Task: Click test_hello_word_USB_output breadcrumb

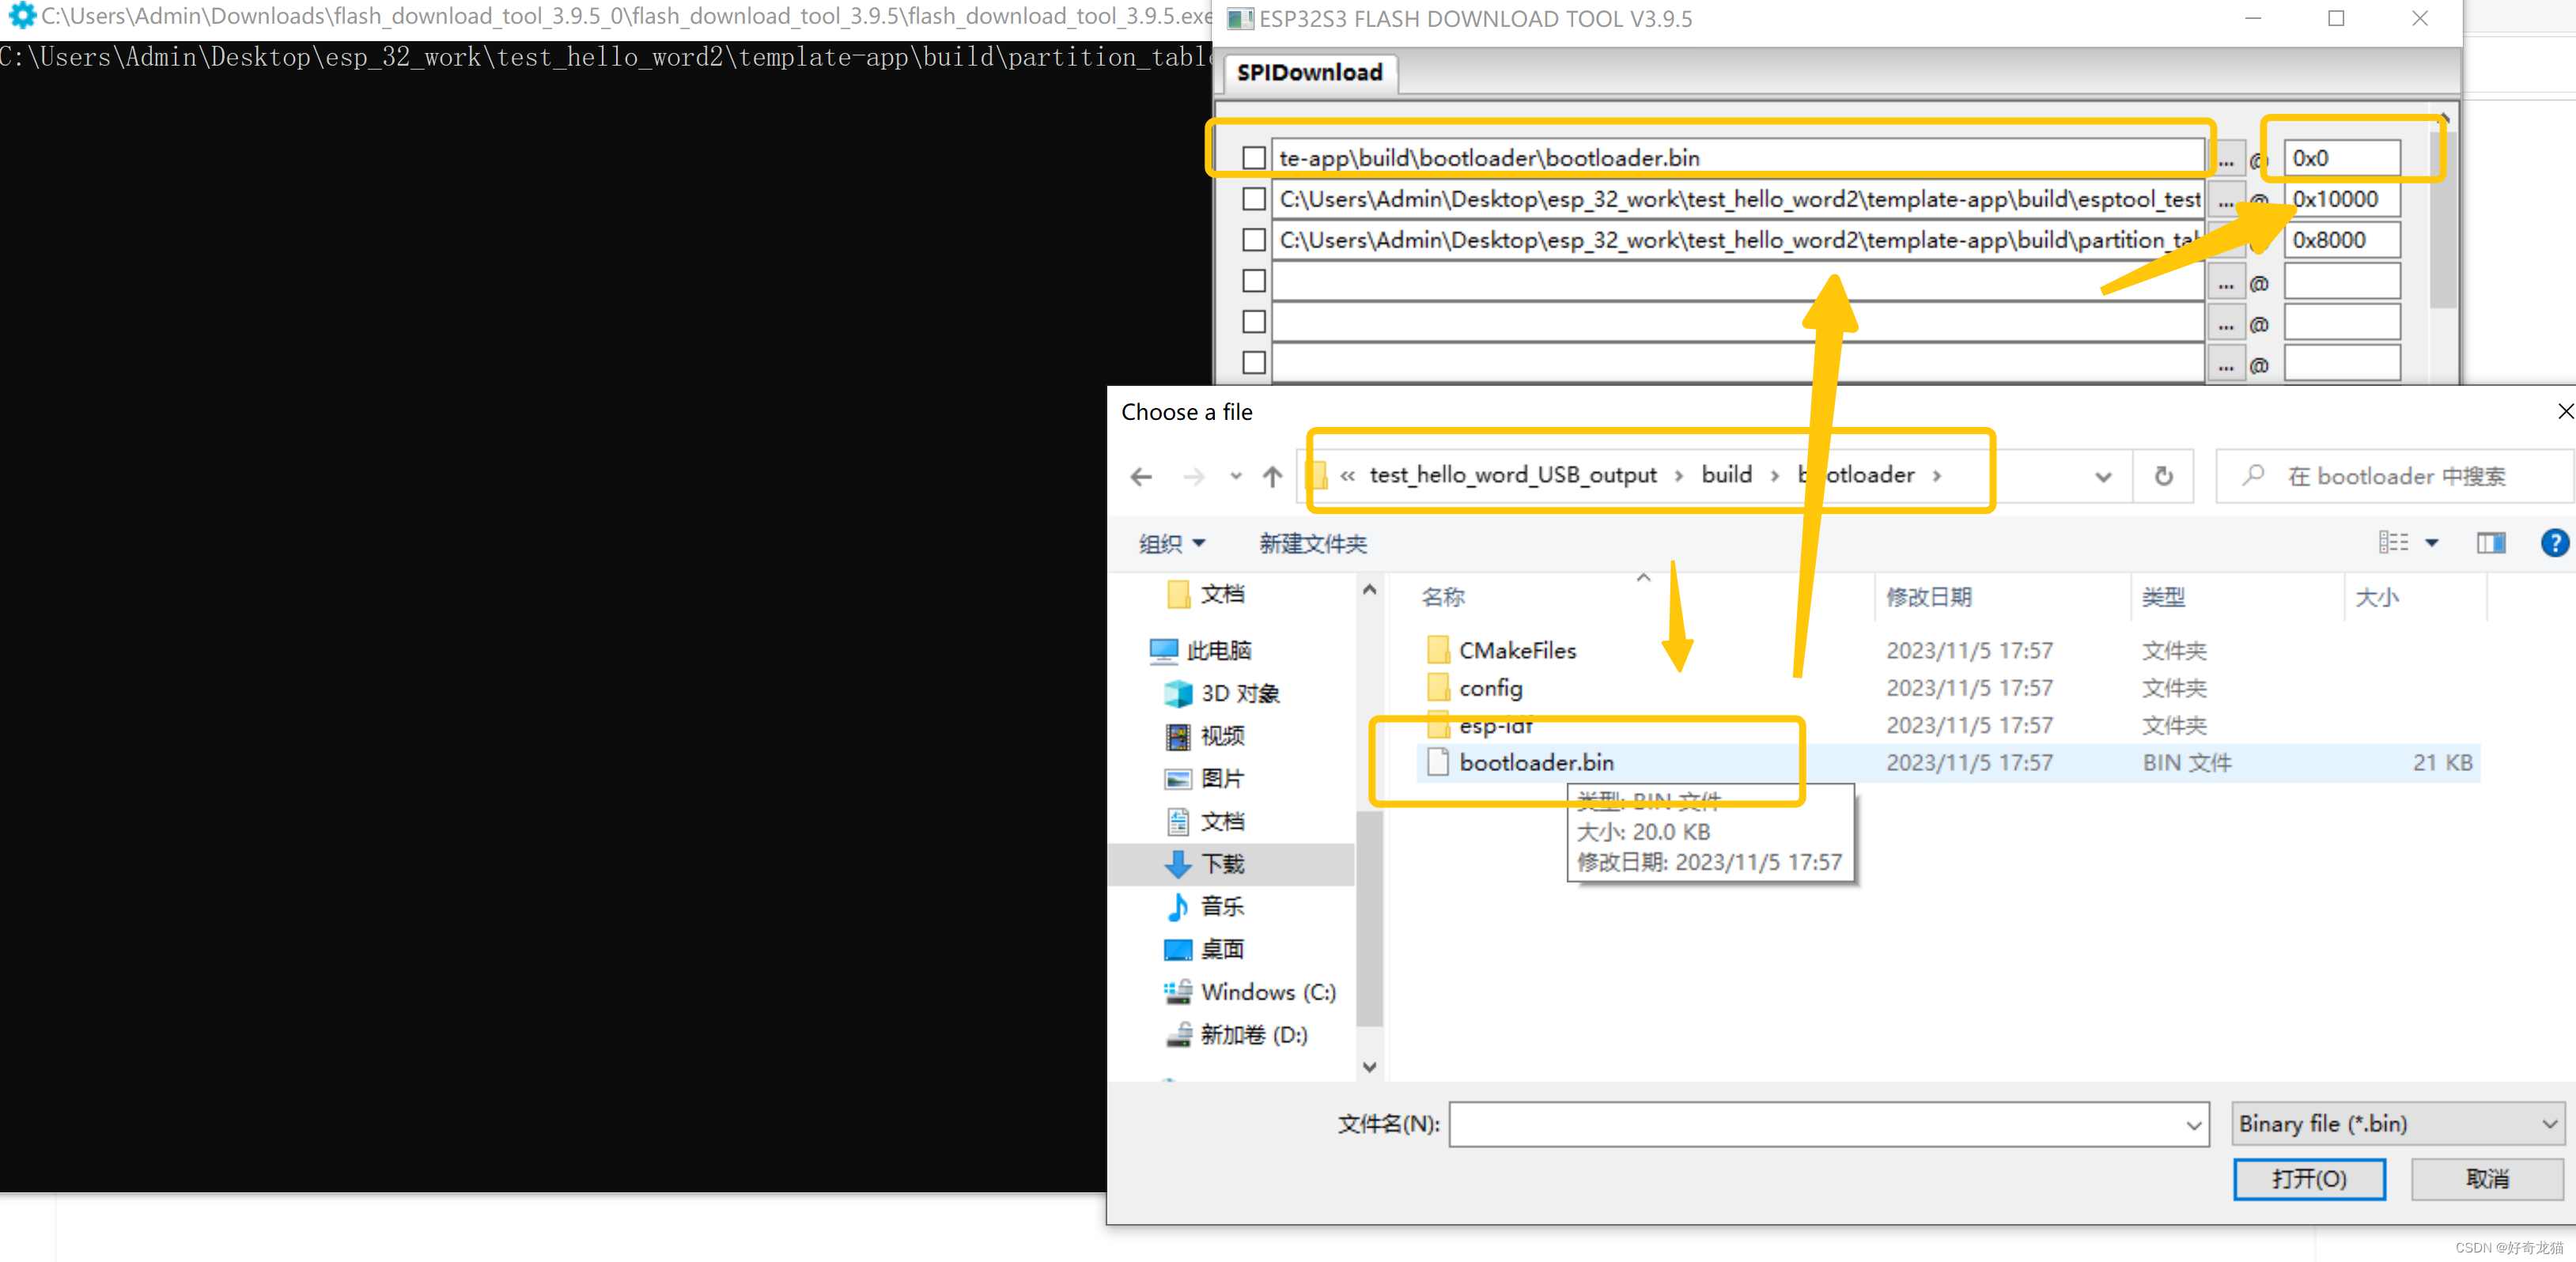Action: coord(1512,475)
